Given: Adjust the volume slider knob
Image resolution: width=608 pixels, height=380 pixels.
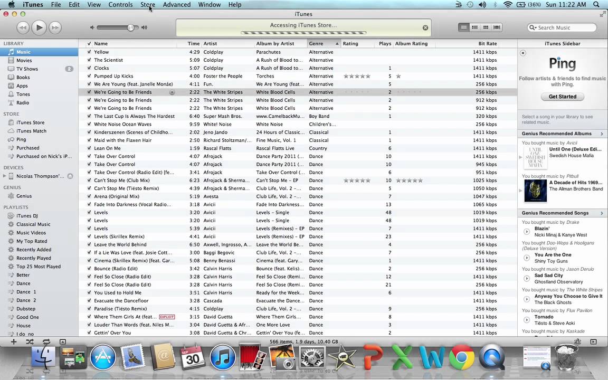Looking at the screenshot, I should point(131,27).
